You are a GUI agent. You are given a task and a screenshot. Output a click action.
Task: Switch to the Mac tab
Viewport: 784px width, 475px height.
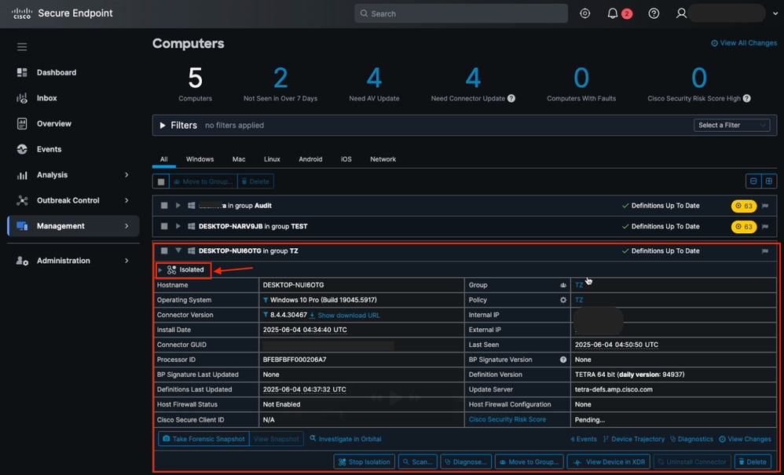coord(239,159)
